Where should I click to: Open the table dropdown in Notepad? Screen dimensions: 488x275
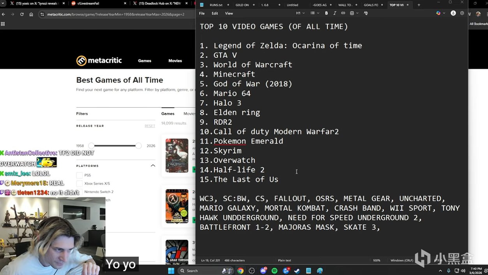tap(354, 13)
